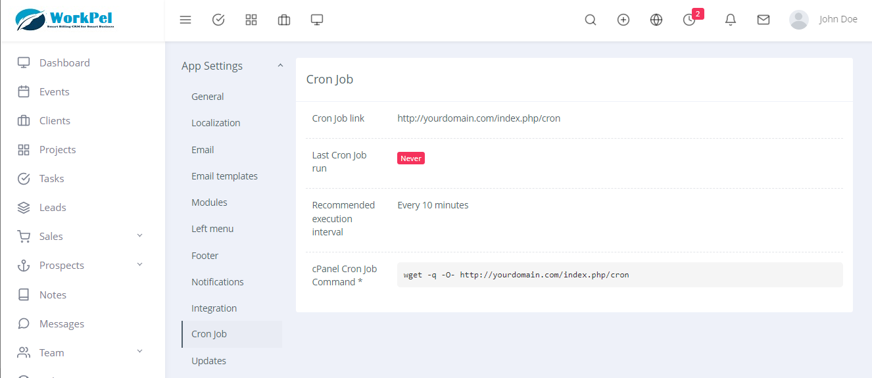The width and height of the screenshot is (872, 378).
Task: Open the check-circle to-do icon in top bar
Action: pos(218,20)
